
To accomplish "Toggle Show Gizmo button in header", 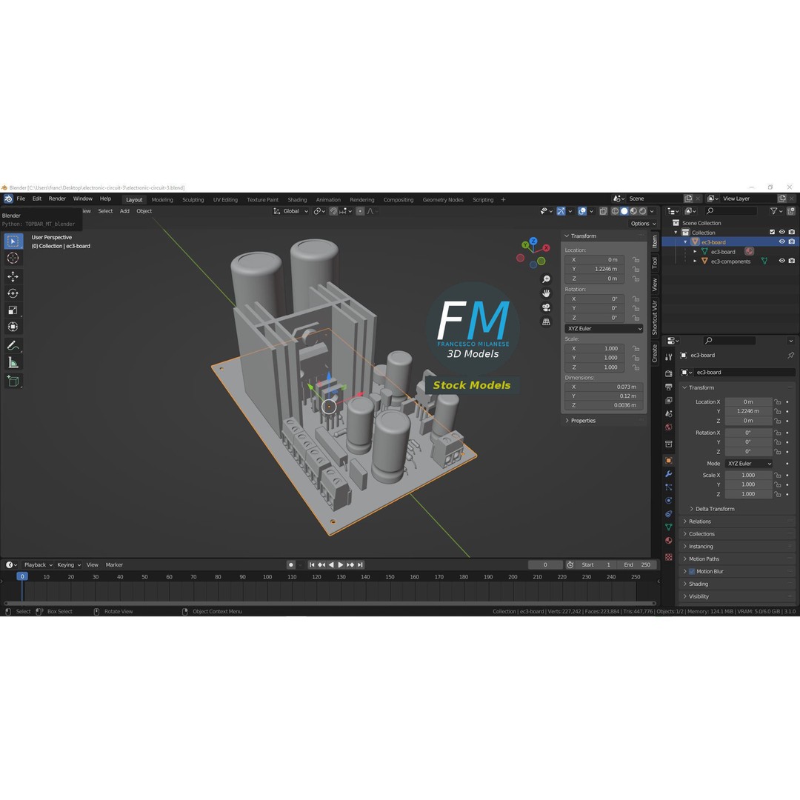I will 561,211.
